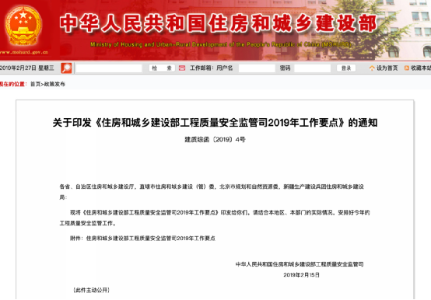Focus the 用户名 username field
The width and height of the screenshot is (431, 300).
click(257, 68)
